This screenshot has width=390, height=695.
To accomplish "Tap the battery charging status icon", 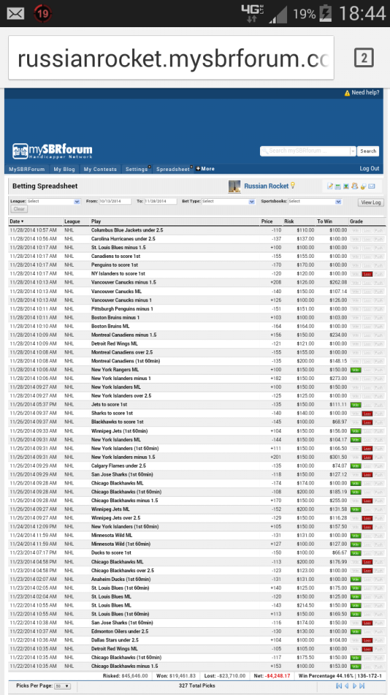I will [326, 14].
